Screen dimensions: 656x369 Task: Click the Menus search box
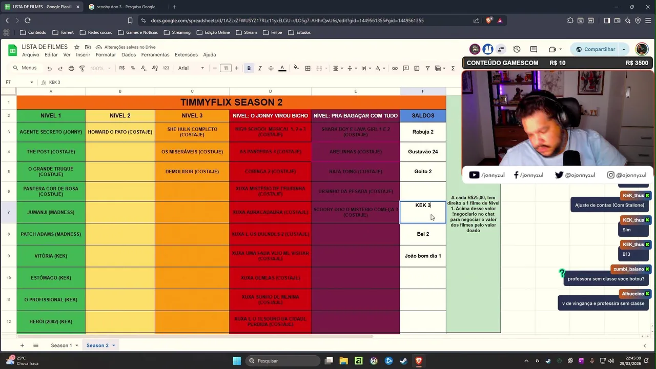(25, 68)
